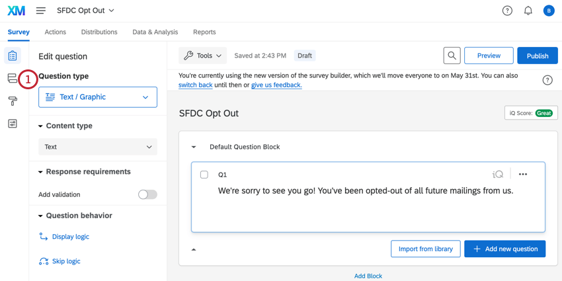Viewport: 562px width, 281px height.
Task: Toggle the Add validation switch
Action: coord(147,194)
